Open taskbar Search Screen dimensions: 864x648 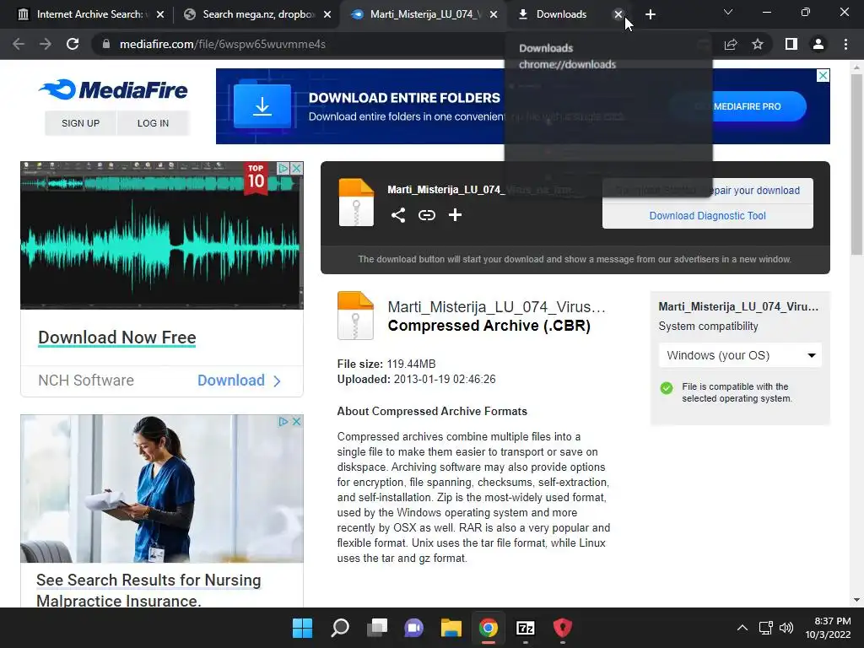(339, 628)
